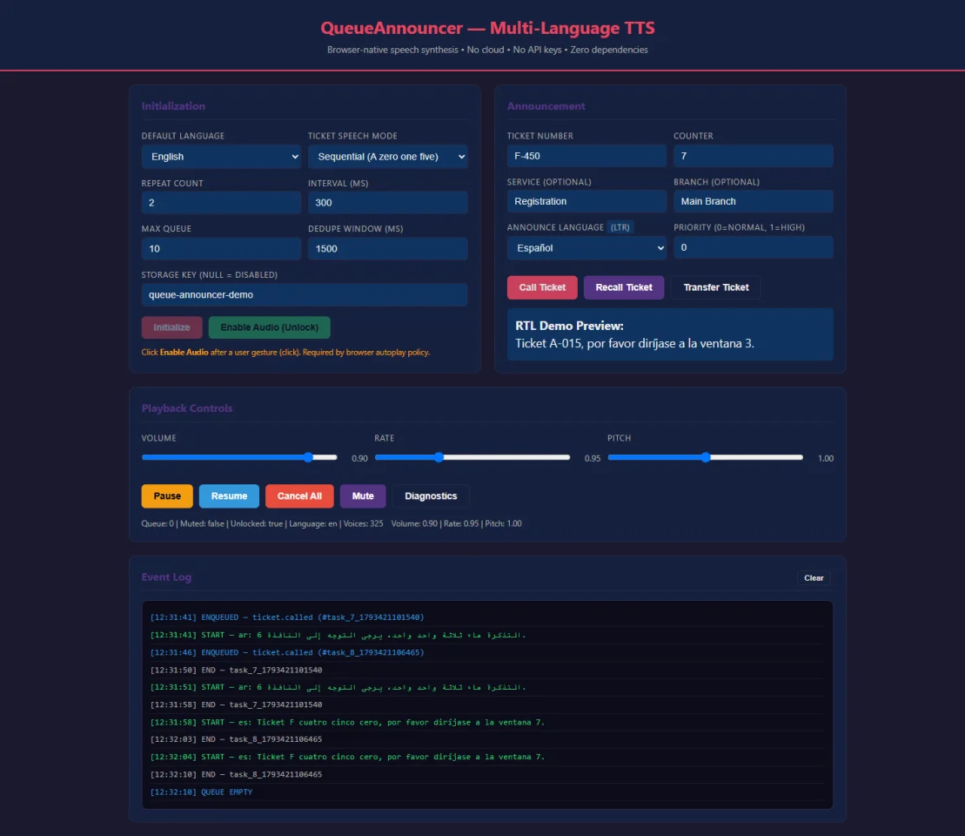Click the pitch value 1.00
965x836 pixels.
pos(825,458)
